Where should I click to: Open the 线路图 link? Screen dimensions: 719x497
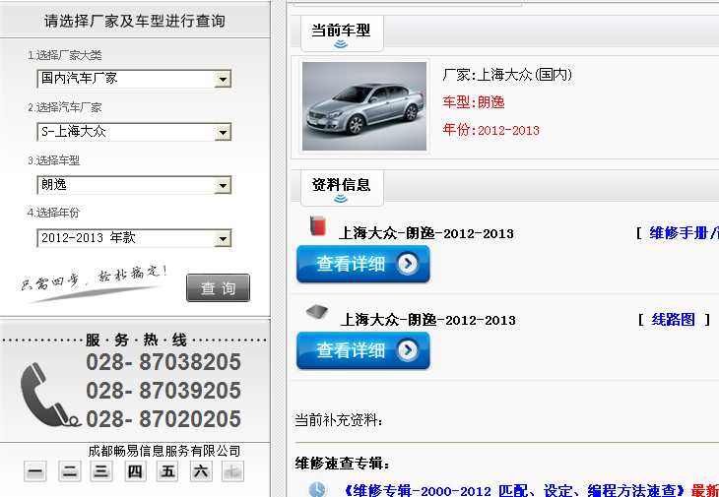click(x=673, y=319)
